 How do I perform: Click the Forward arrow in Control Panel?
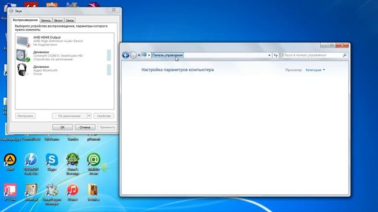click(133, 55)
